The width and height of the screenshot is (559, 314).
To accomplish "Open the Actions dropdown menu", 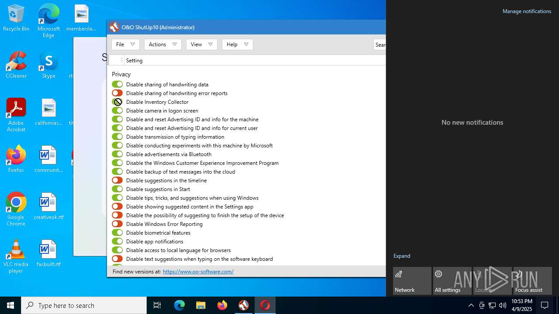I will (162, 44).
